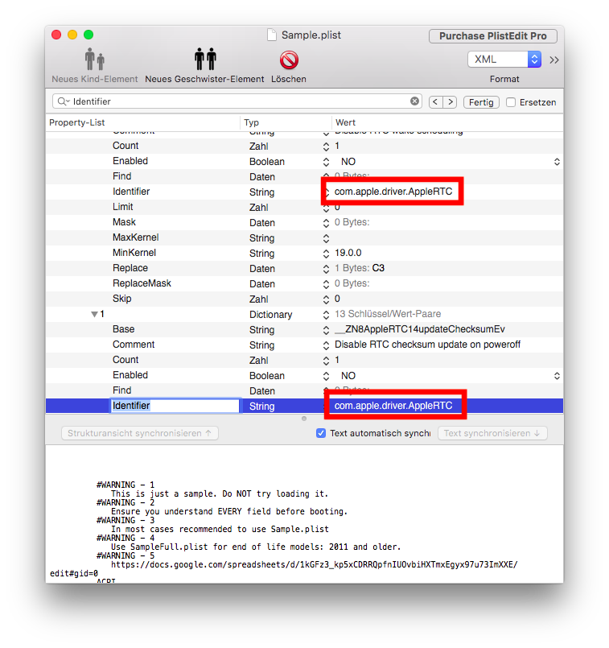Click the Disable RTC checksum update on poweroff value
Image resolution: width=609 pixels, height=648 pixels.
tap(427, 345)
